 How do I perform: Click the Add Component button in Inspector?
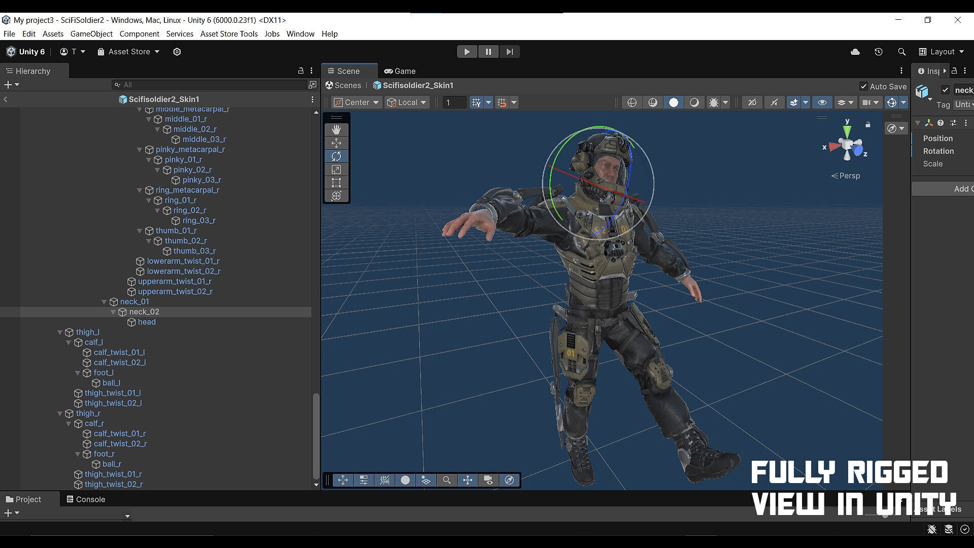[x=943, y=189]
